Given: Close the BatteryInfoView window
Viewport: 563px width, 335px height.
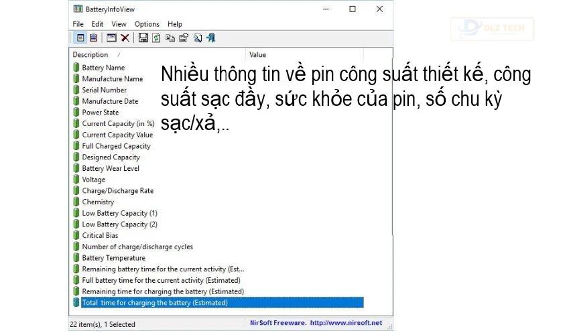Looking at the screenshot, I should pos(379,9).
